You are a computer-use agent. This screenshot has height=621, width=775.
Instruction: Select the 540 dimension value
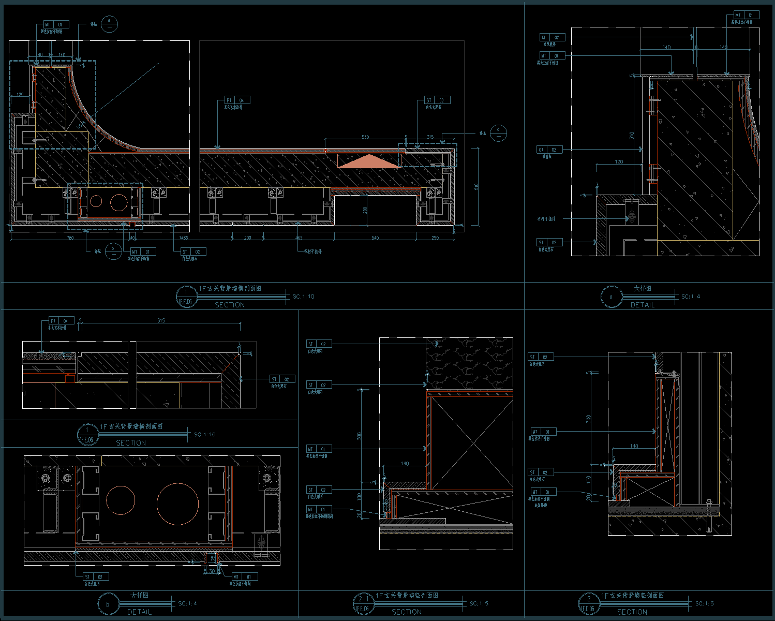[x=375, y=238]
